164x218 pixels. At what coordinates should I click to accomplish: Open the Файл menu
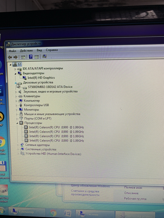pyautogui.click(x=12, y=51)
